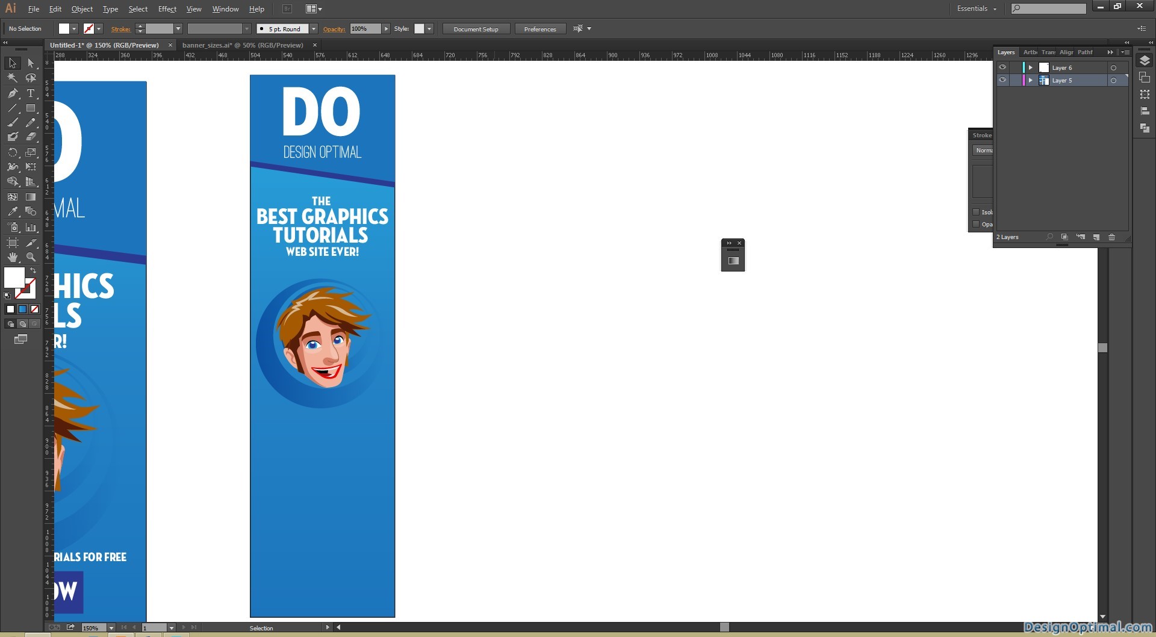
Task: Select the Eraser tool
Action: point(31,137)
